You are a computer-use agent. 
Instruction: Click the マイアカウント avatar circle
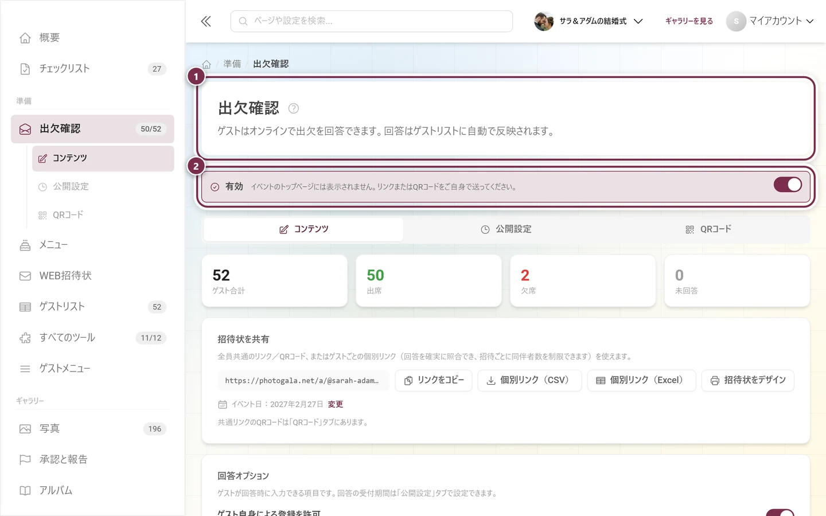pos(736,21)
